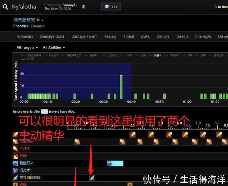The width and height of the screenshot is (228, 186).
Task: Open the player name dropdown caret
Action: click(43, 20)
